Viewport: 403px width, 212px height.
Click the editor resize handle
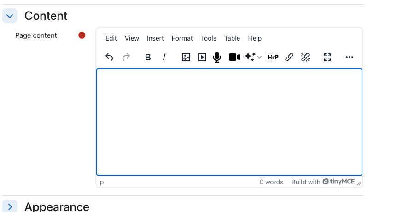[x=359, y=183]
